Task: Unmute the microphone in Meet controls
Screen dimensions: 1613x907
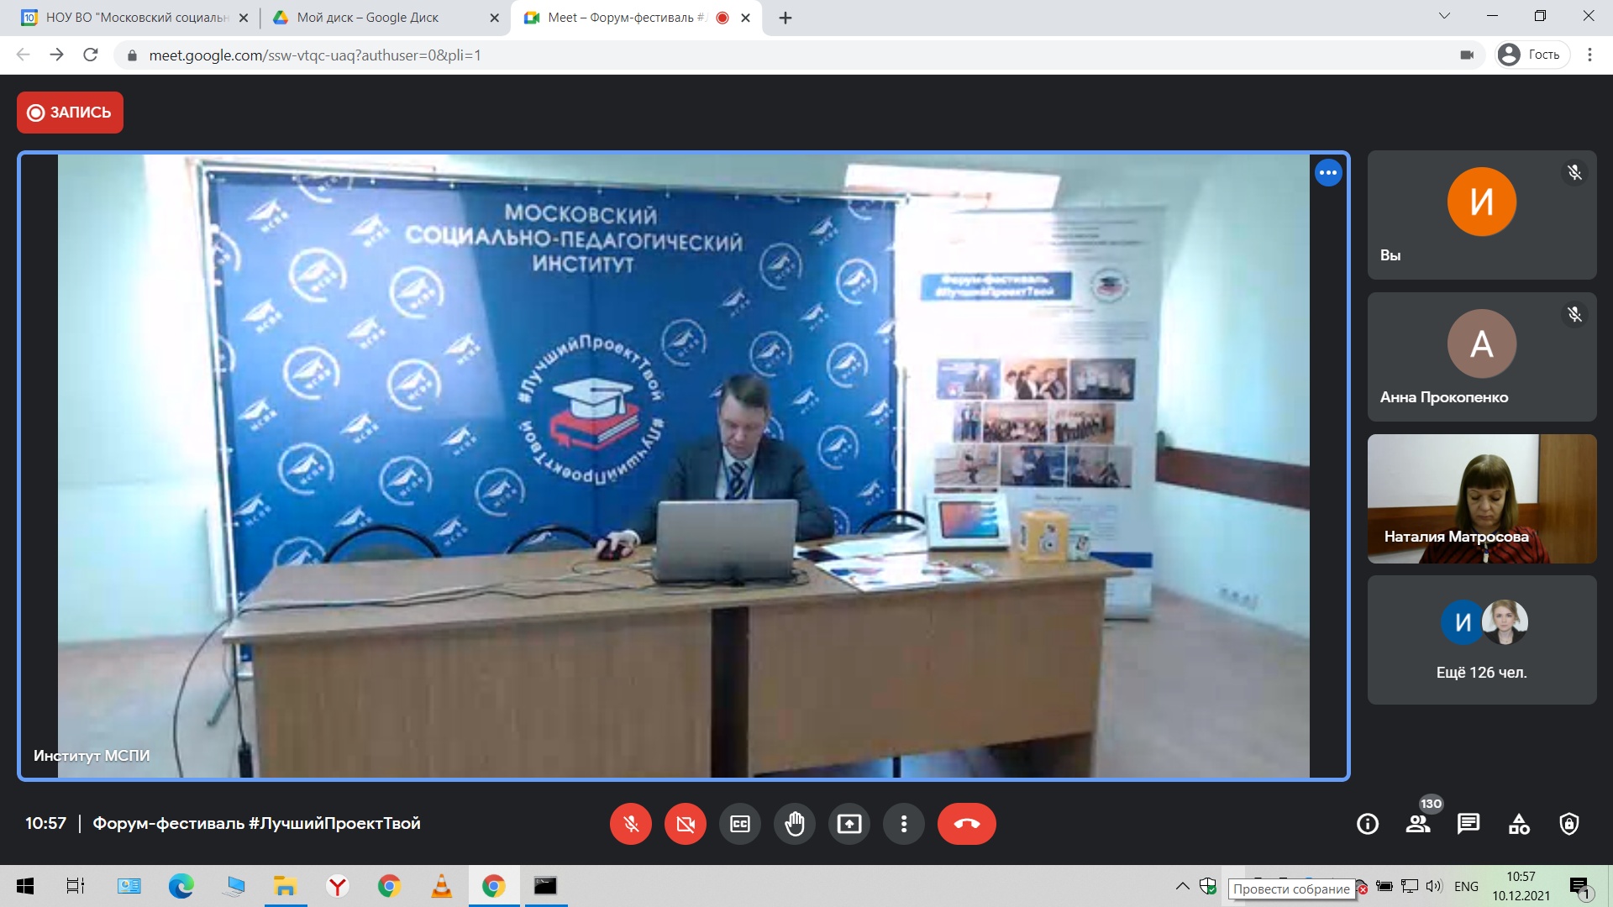Action: 631,824
